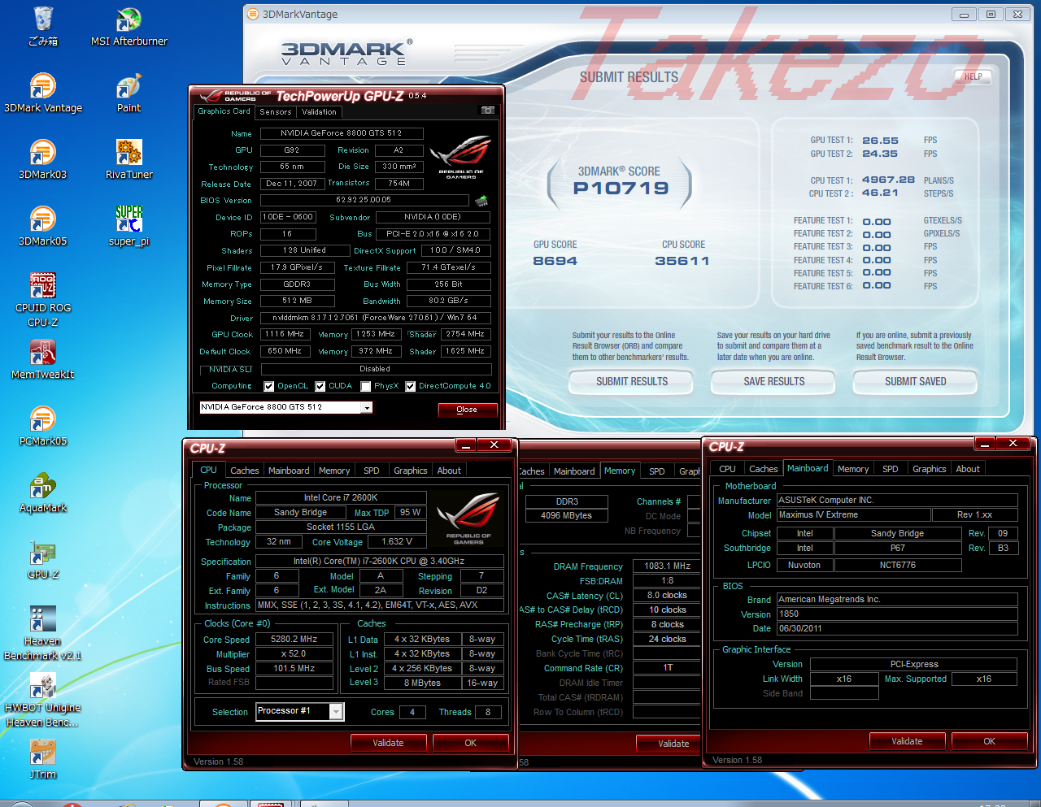The height and width of the screenshot is (807, 1041).
Task: Open About tab in right CPU-Z window
Action: point(968,469)
